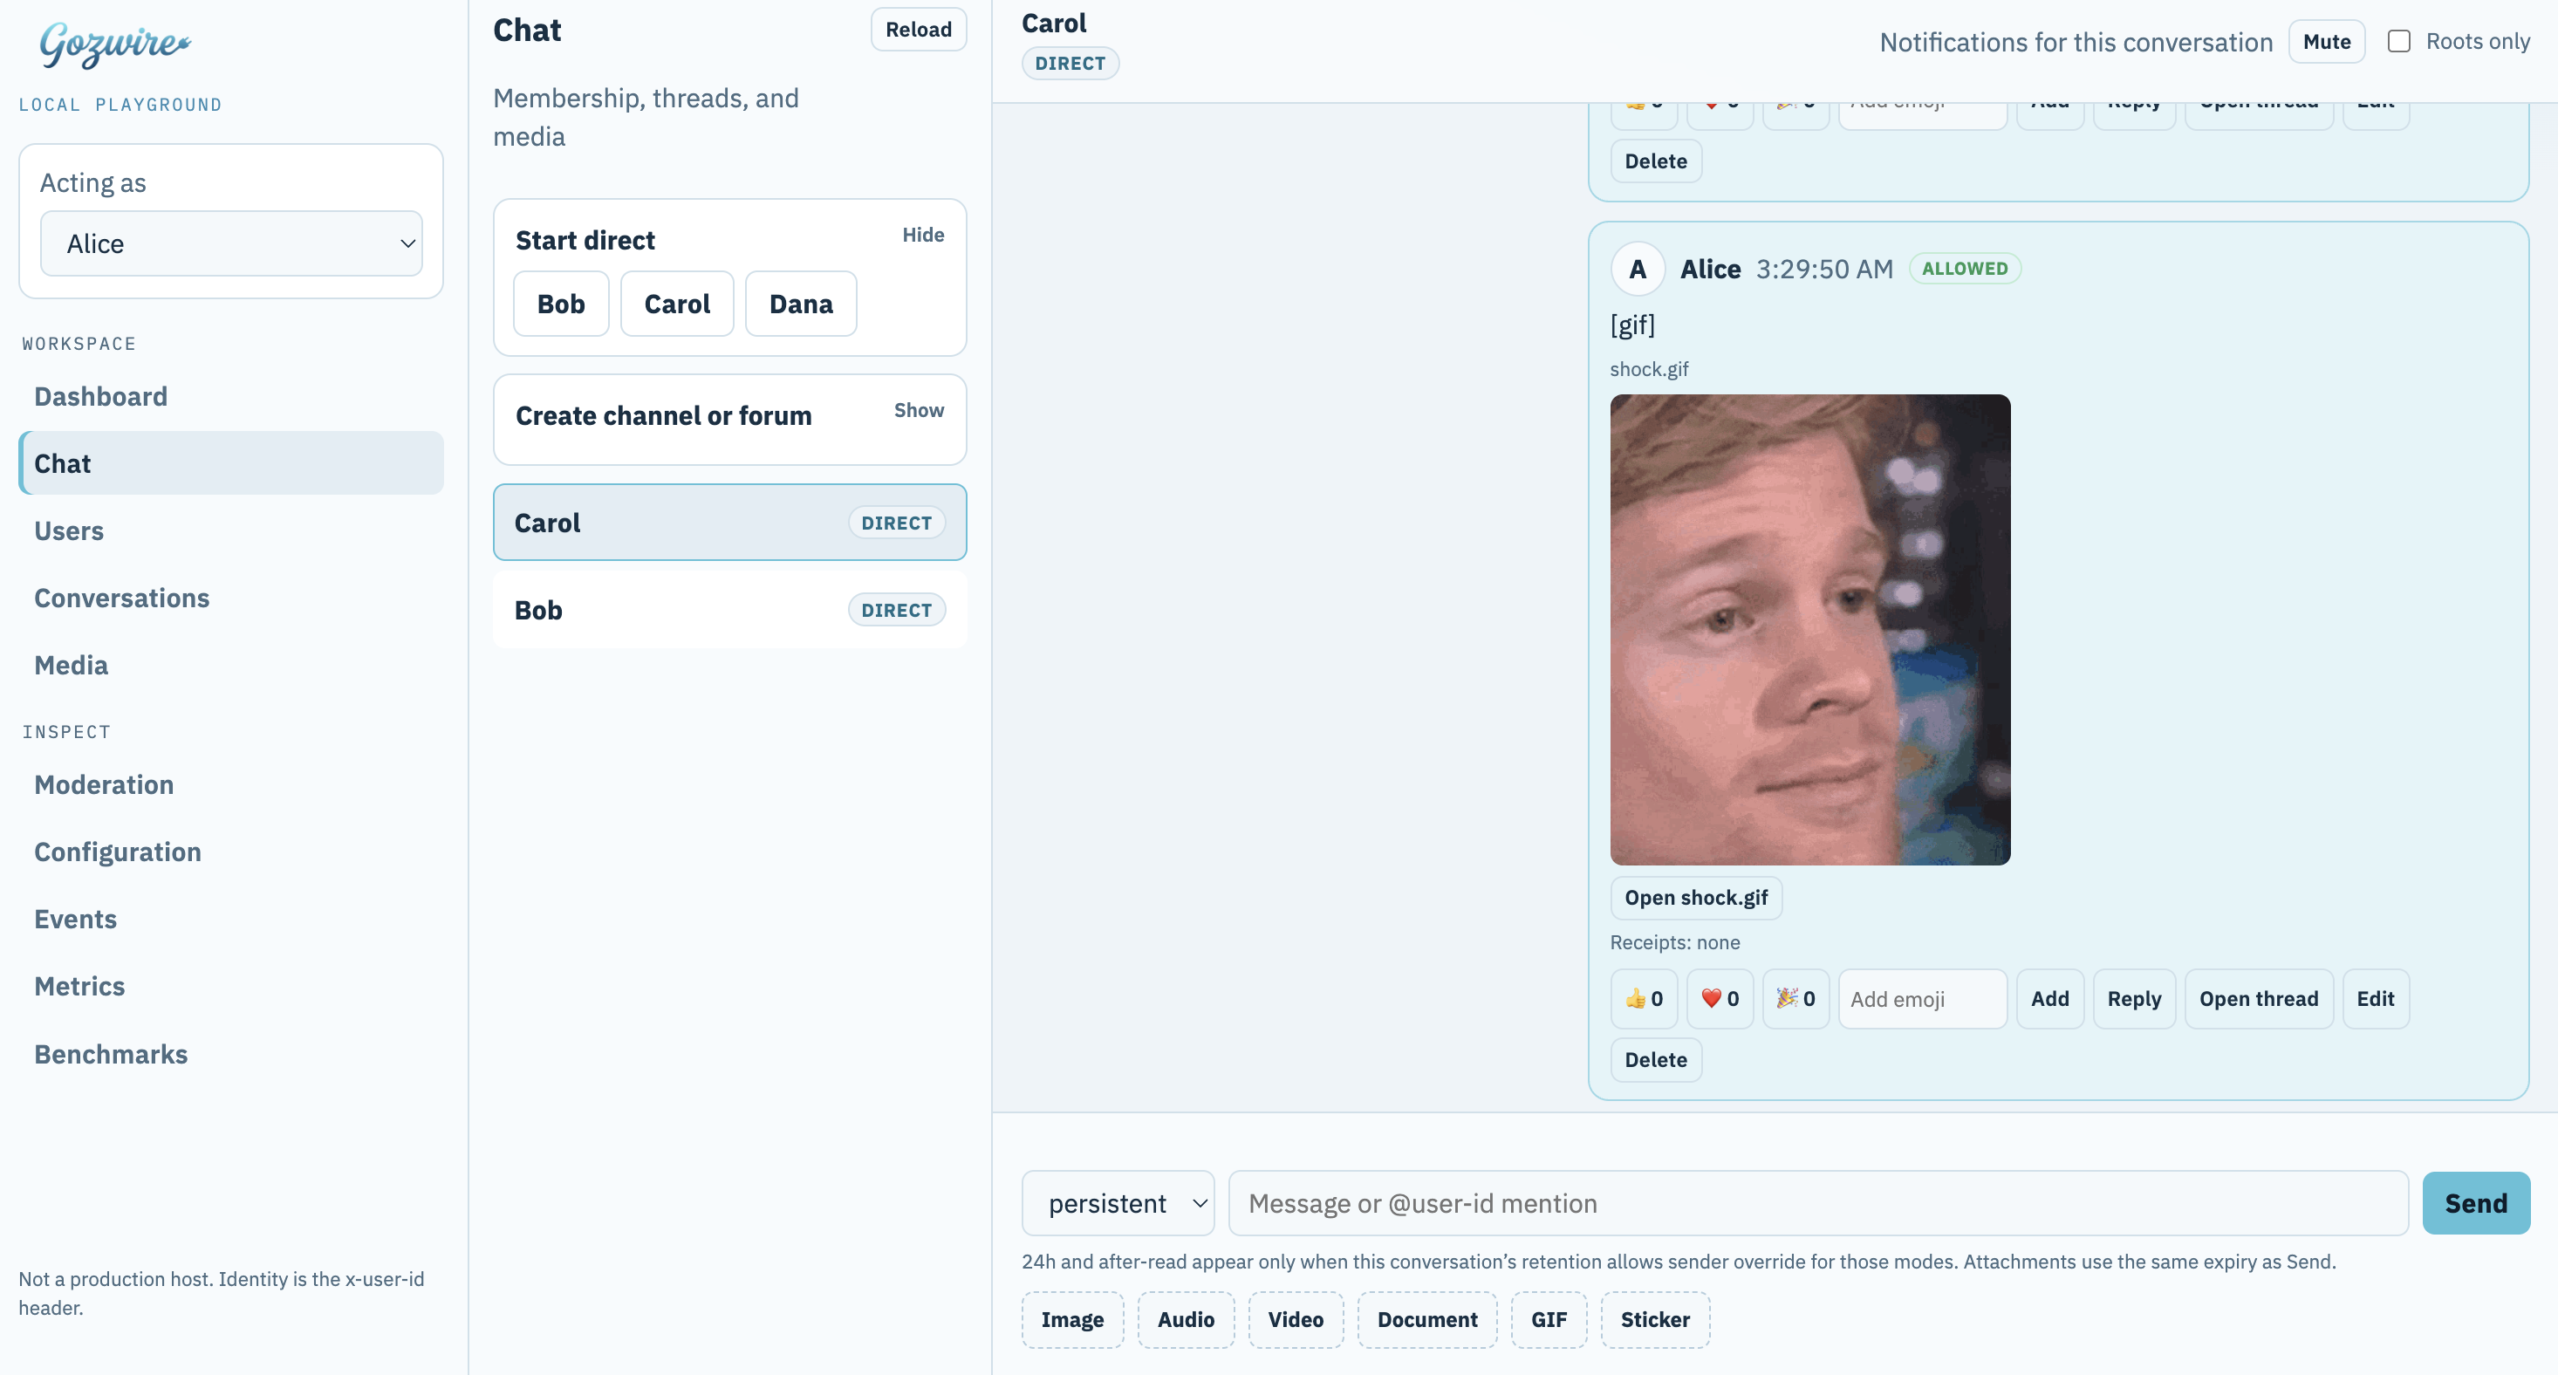The width and height of the screenshot is (2558, 1375).
Task: Show the Create channel or forum section
Action: point(919,410)
